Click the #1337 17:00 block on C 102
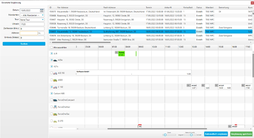Viewport: 254px width, 138px height. click(249, 87)
